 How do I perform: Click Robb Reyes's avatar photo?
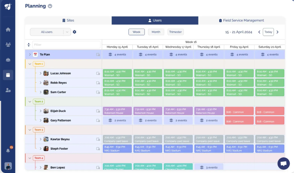pos(46,83)
